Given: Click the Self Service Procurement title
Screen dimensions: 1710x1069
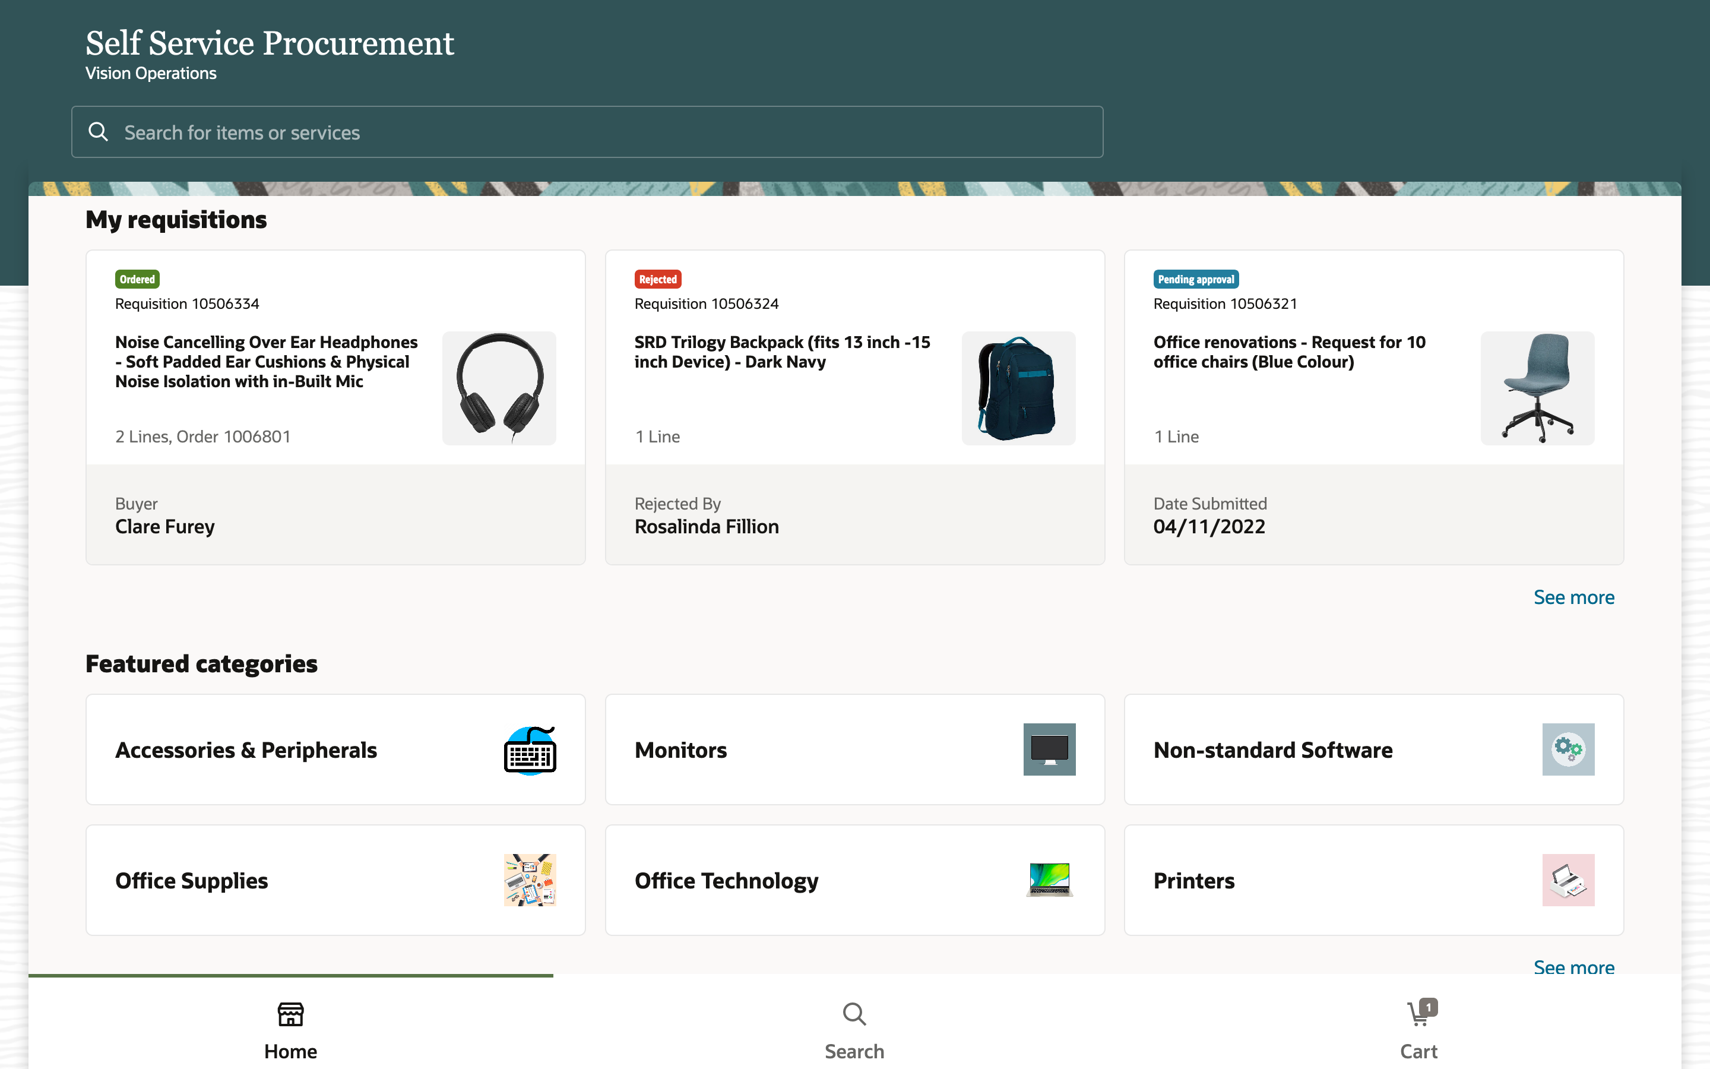Looking at the screenshot, I should tap(269, 43).
